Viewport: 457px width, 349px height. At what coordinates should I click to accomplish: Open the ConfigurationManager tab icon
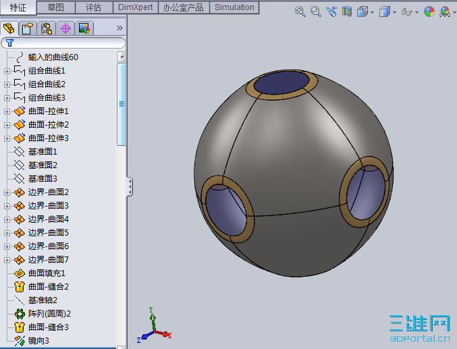click(x=47, y=28)
